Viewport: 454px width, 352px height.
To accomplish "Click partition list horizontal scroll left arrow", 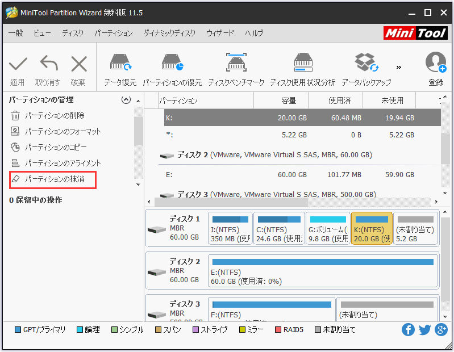I will (x=149, y=202).
